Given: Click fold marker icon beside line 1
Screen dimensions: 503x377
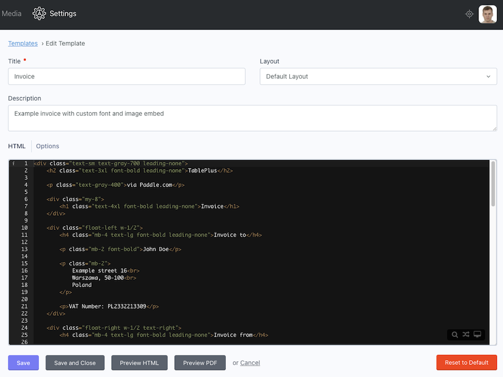Looking at the screenshot, I should tap(13, 164).
